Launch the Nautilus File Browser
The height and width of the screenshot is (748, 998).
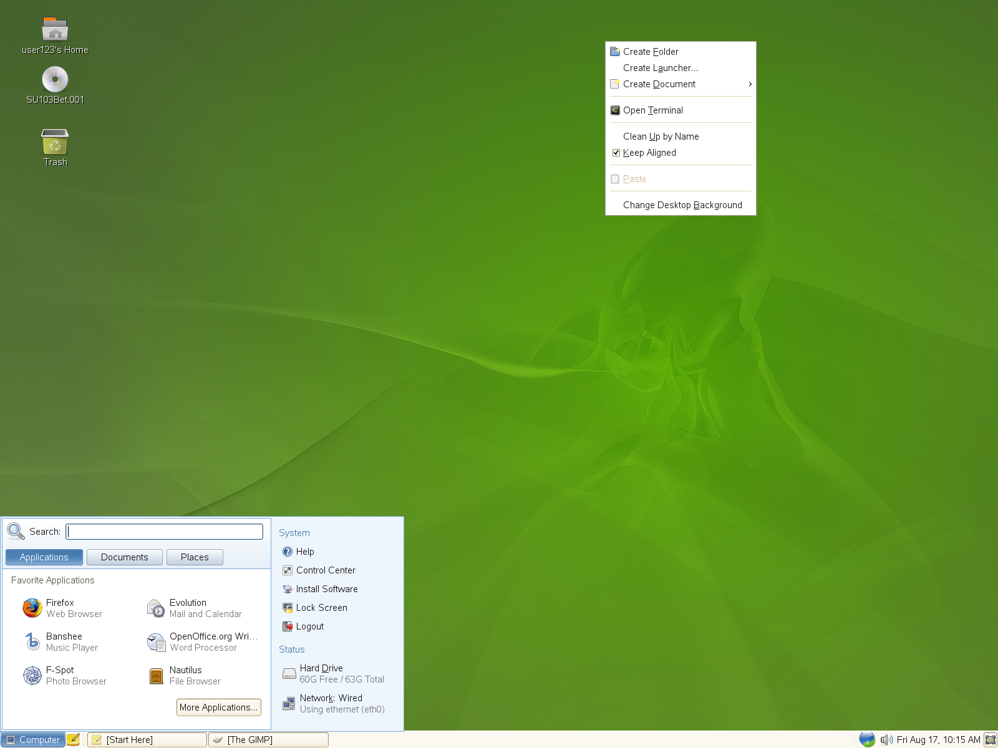pos(185,675)
